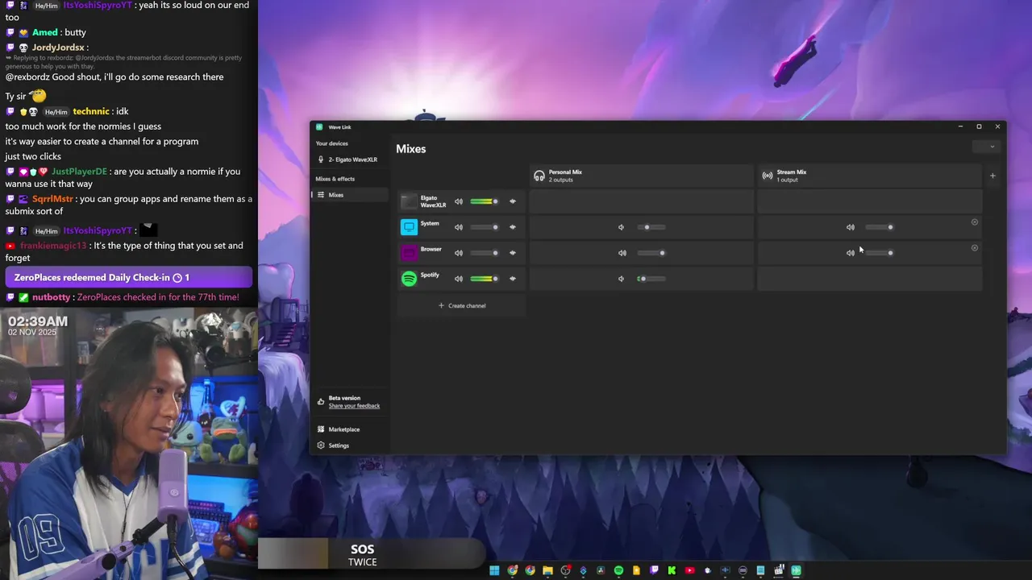Click chat username frankiemagic13
The height and width of the screenshot is (580, 1032).
coord(53,246)
